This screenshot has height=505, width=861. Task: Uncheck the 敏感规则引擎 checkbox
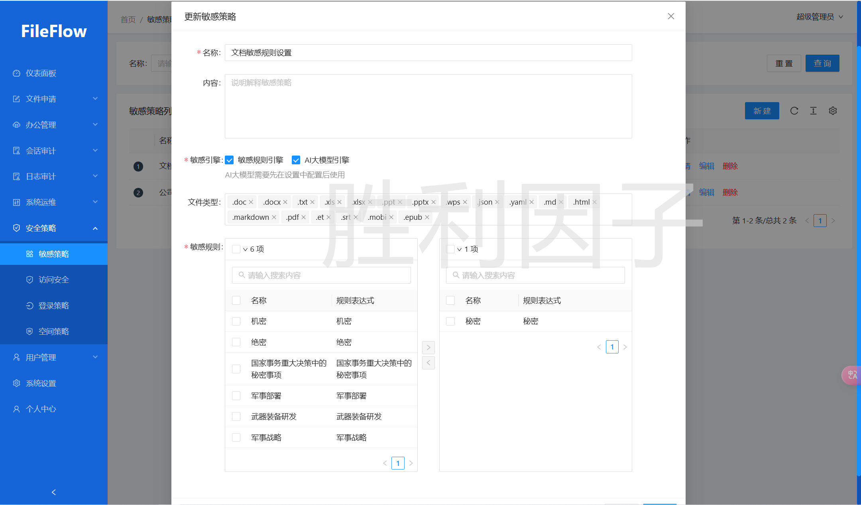coord(229,160)
